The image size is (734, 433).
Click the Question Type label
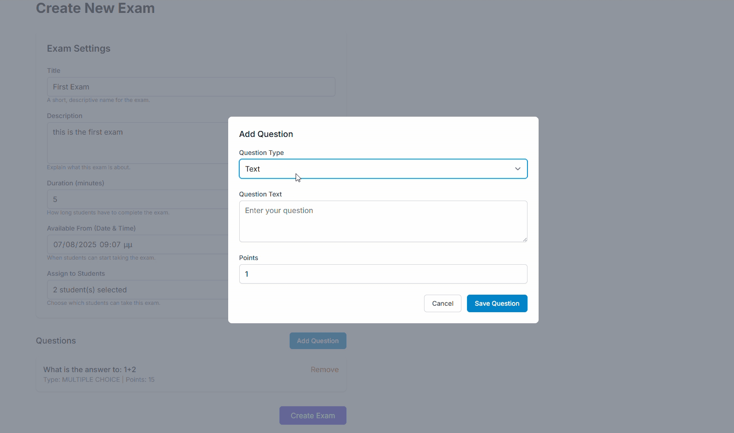pyautogui.click(x=261, y=153)
